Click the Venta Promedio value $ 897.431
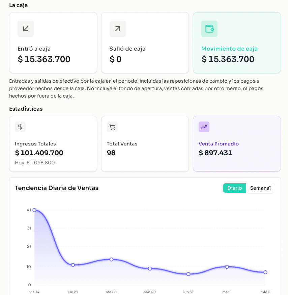This screenshot has height=295, width=288. point(215,153)
